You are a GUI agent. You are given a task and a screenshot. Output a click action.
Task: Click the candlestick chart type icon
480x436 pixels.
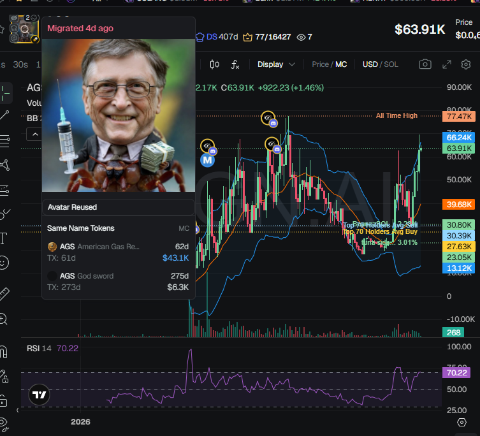click(x=214, y=64)
